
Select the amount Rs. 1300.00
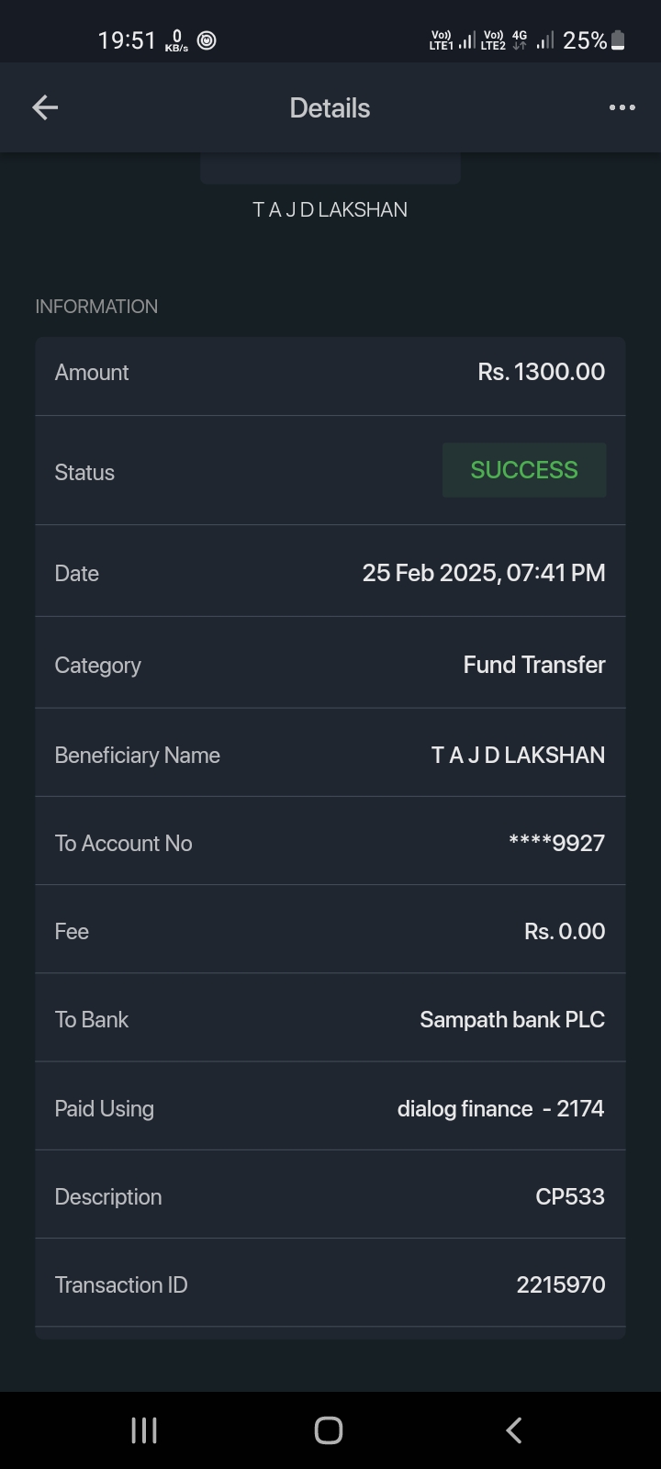pyautogui.click(x=541, y=372)
